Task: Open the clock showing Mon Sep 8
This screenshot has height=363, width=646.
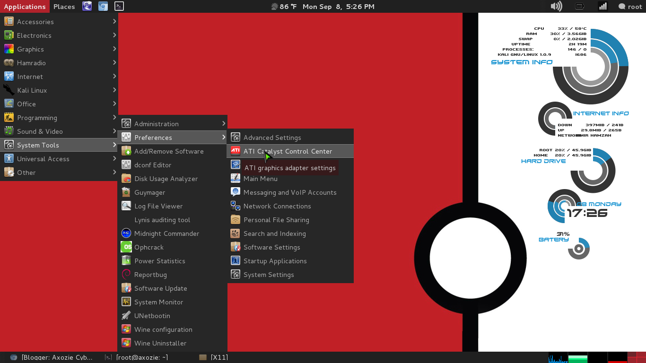Action: tap(339, 7)
